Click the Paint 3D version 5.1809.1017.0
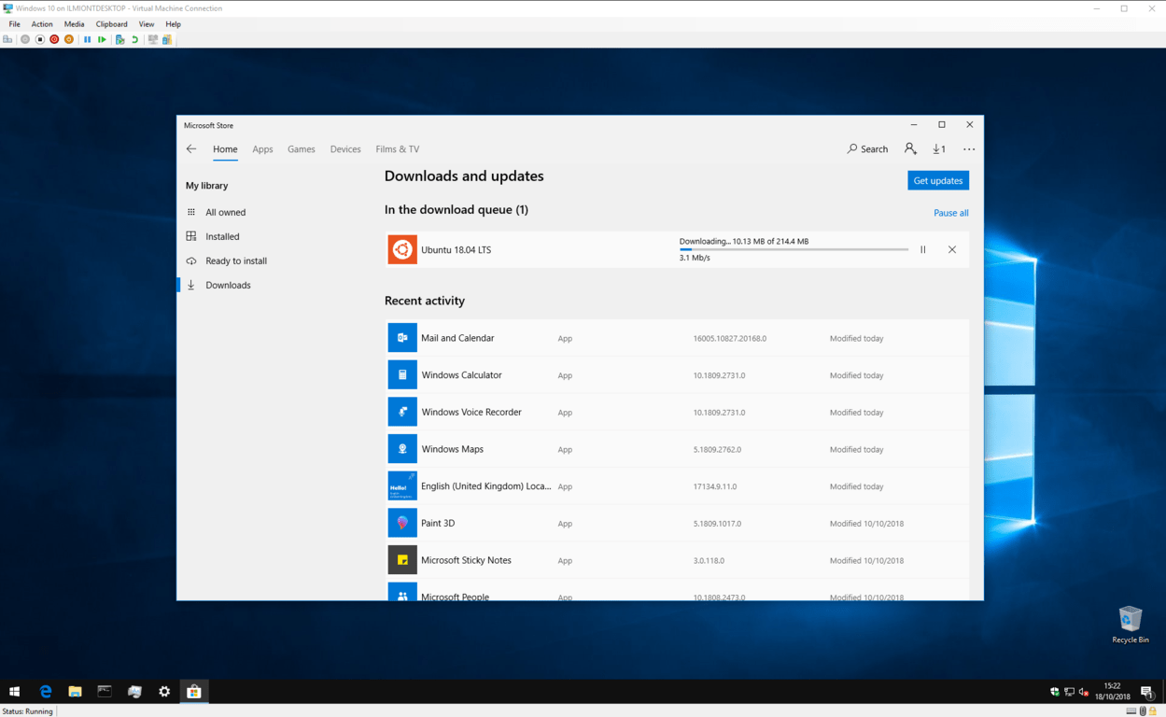The width and height of the screenshot is (1166, 717). (717, 524)
